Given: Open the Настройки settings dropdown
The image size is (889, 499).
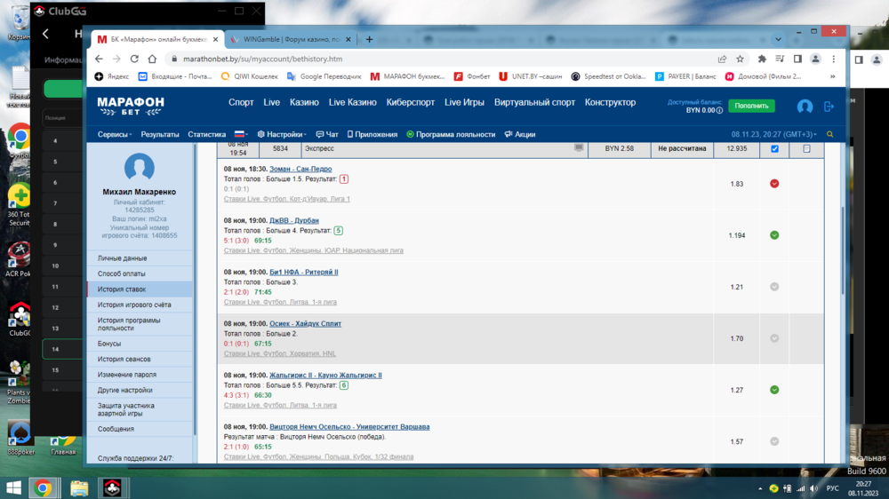Looking at the screenshot, I should 282,135.
